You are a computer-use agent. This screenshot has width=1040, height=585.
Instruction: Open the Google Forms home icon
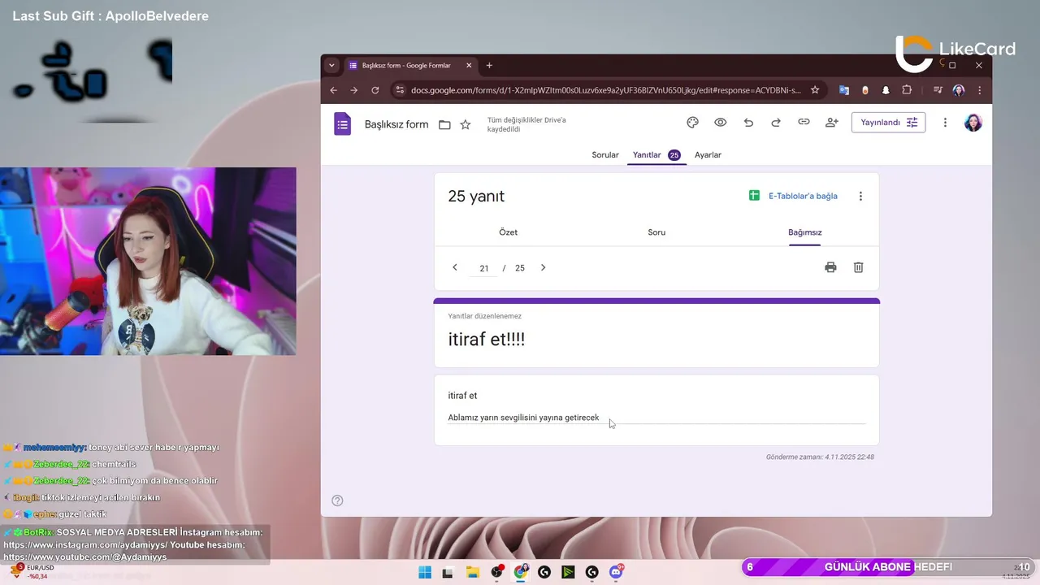tap(343, 124)
